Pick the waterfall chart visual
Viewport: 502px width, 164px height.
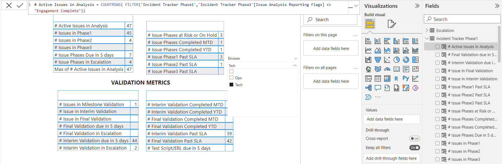(368, 60)
